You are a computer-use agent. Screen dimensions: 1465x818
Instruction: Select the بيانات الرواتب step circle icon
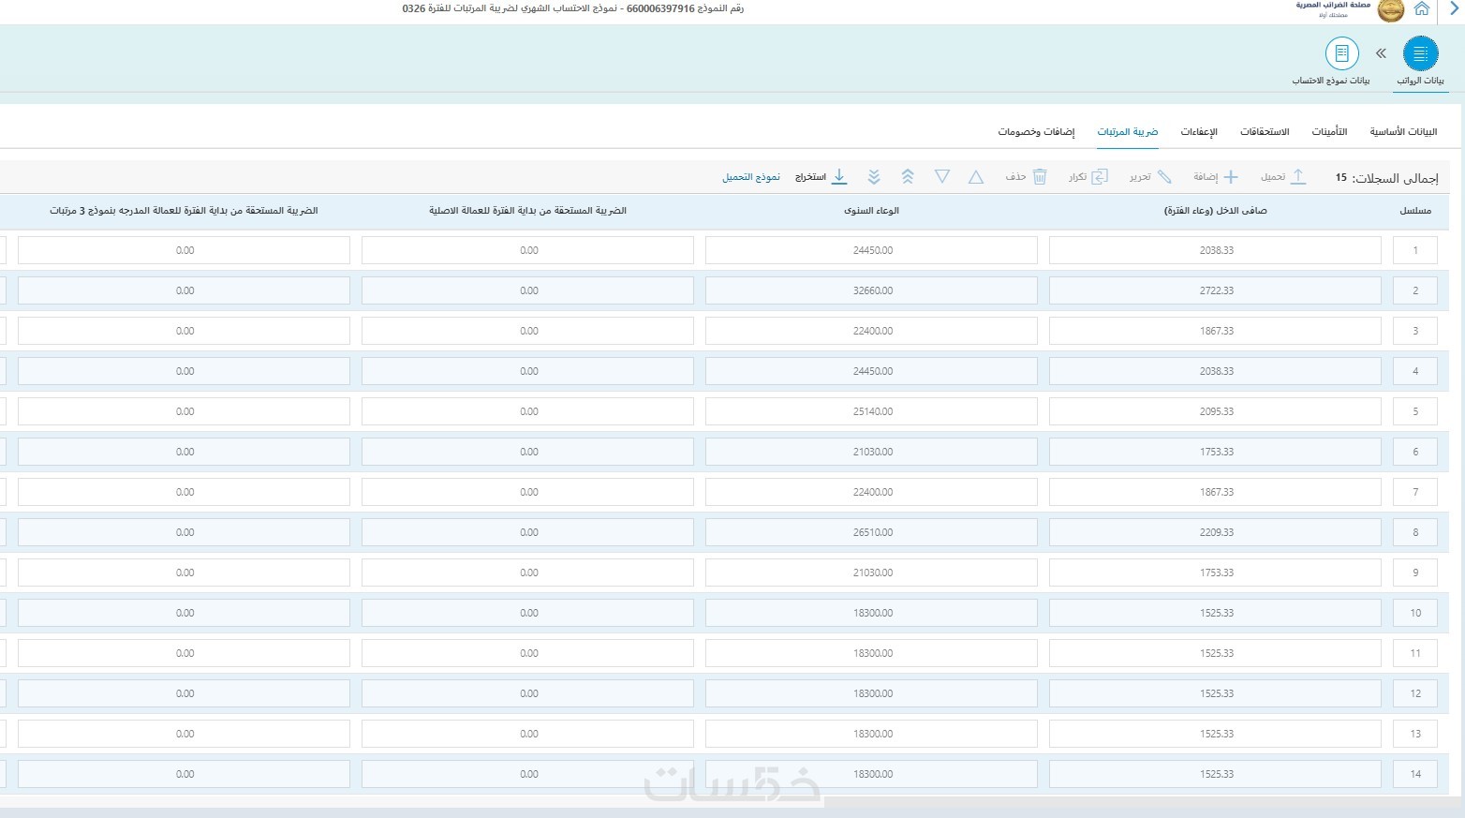[x=1420, y=53]
